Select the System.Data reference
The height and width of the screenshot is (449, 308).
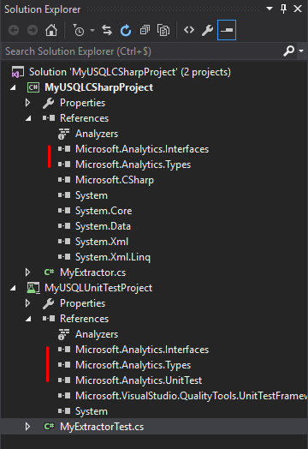(x=103, y=226)
